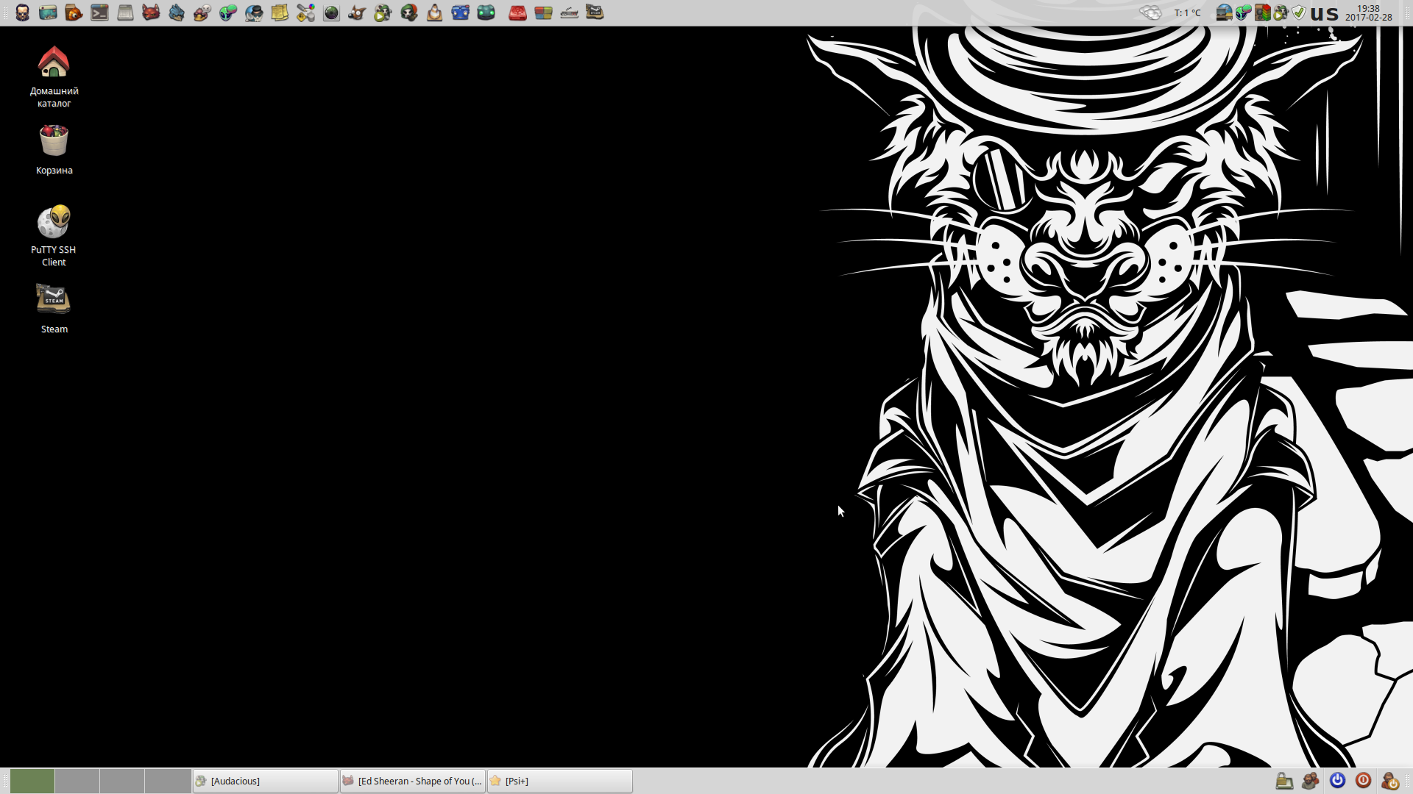
Task: Open the terminal launcher in top panel
Action: click(99, 12)
